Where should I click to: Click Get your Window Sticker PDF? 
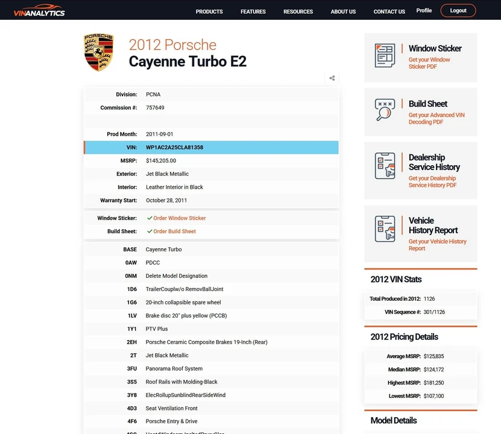[x=429, y=63]
